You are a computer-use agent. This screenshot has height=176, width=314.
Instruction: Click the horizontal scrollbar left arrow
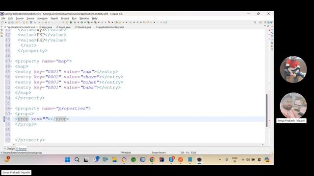tap(14, 145)
